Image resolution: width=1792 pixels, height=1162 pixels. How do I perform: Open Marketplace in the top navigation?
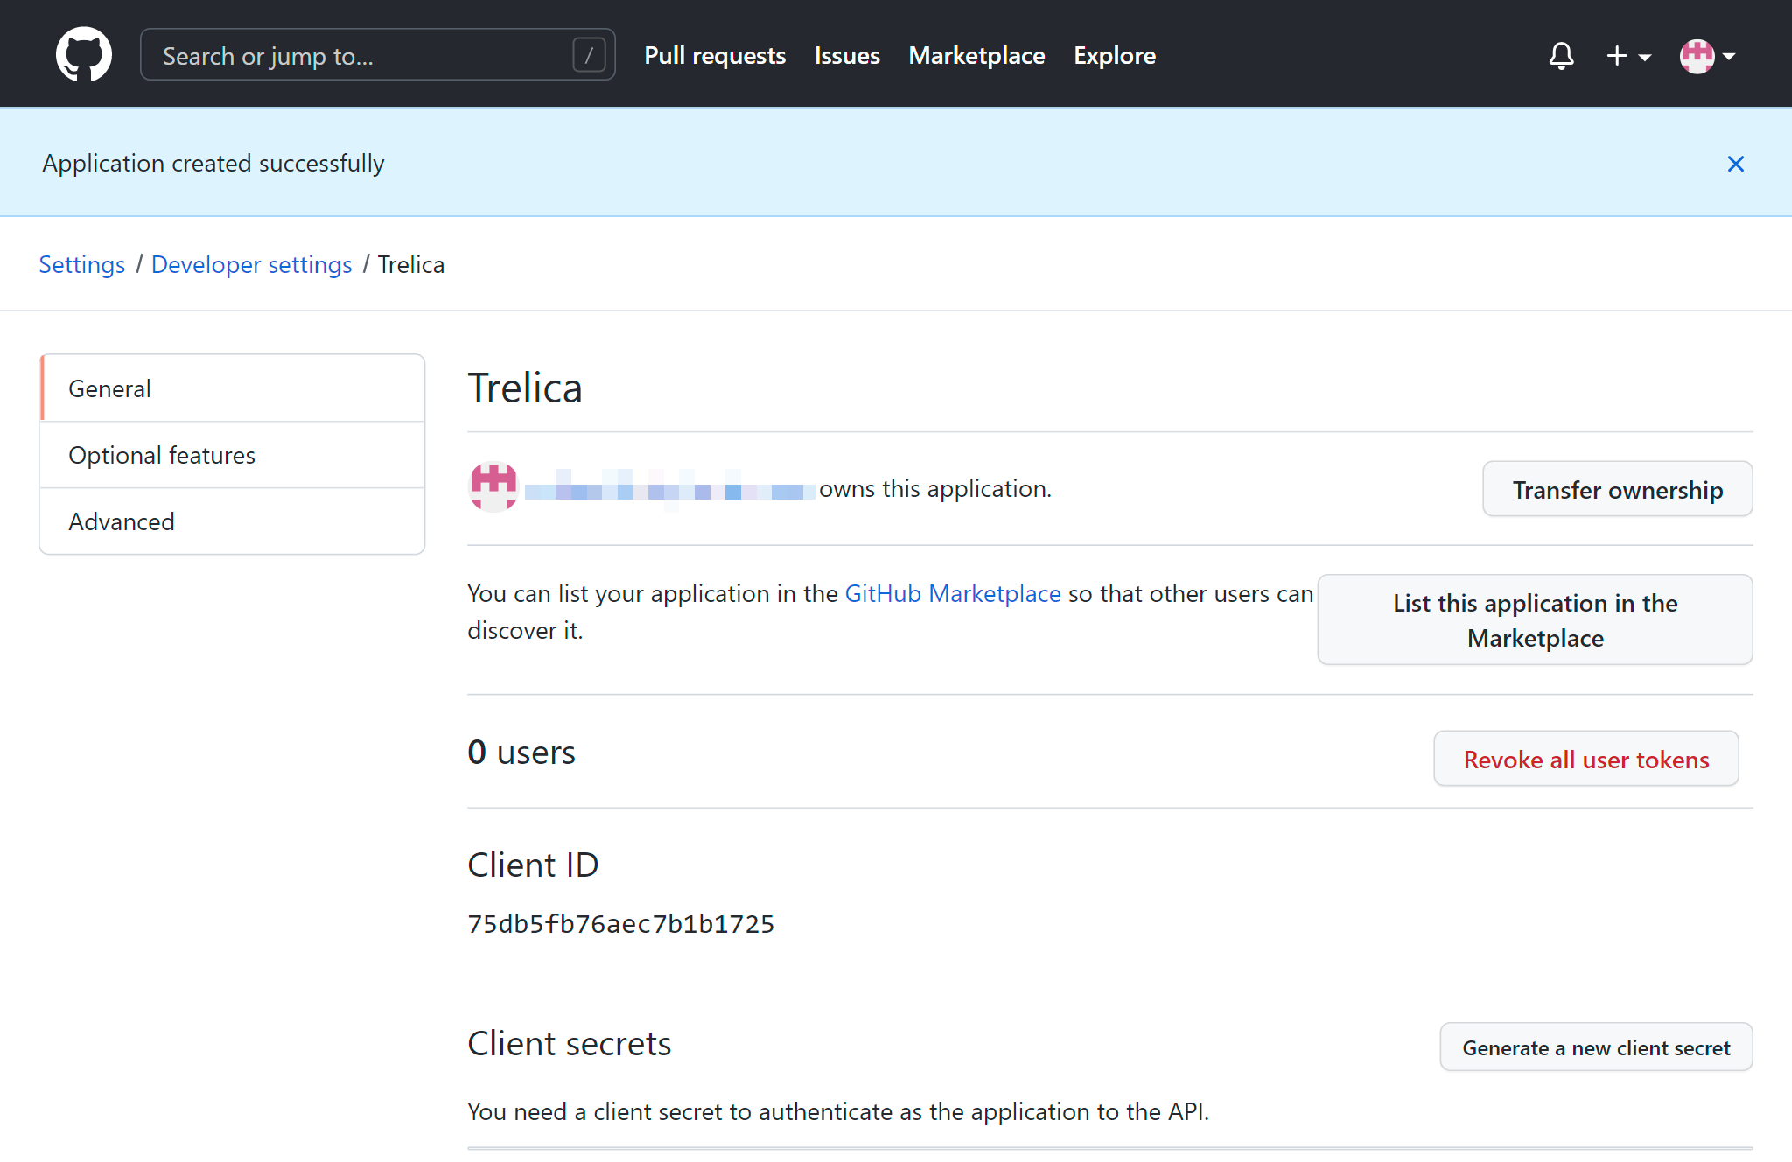pyautogui.click(x=976, y=55)
